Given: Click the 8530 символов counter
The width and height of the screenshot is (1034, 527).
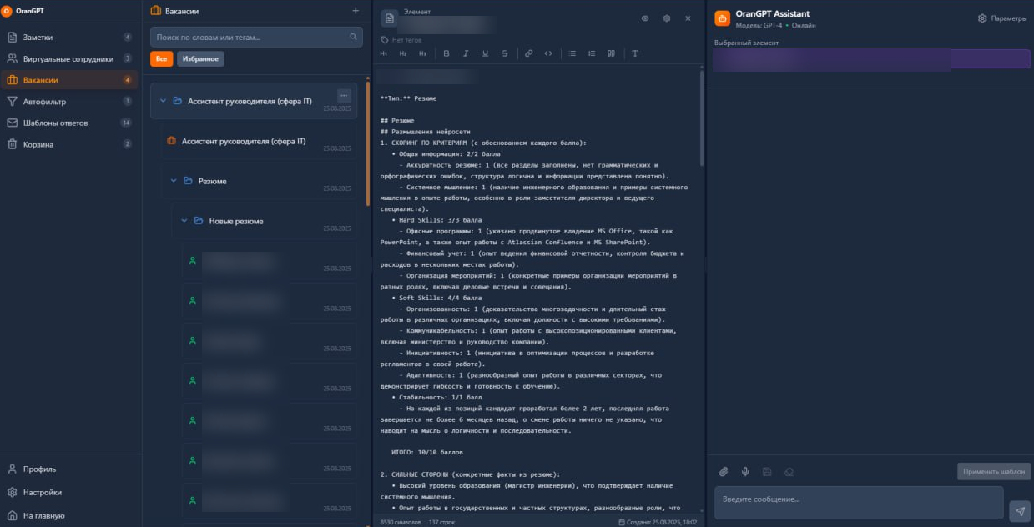Looking at the screenshot, I should (x=399, y=522).
